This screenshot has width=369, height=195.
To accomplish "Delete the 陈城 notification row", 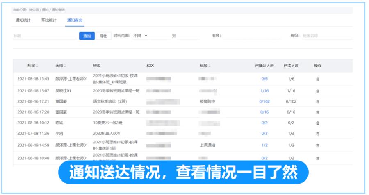I will (317, 123).
